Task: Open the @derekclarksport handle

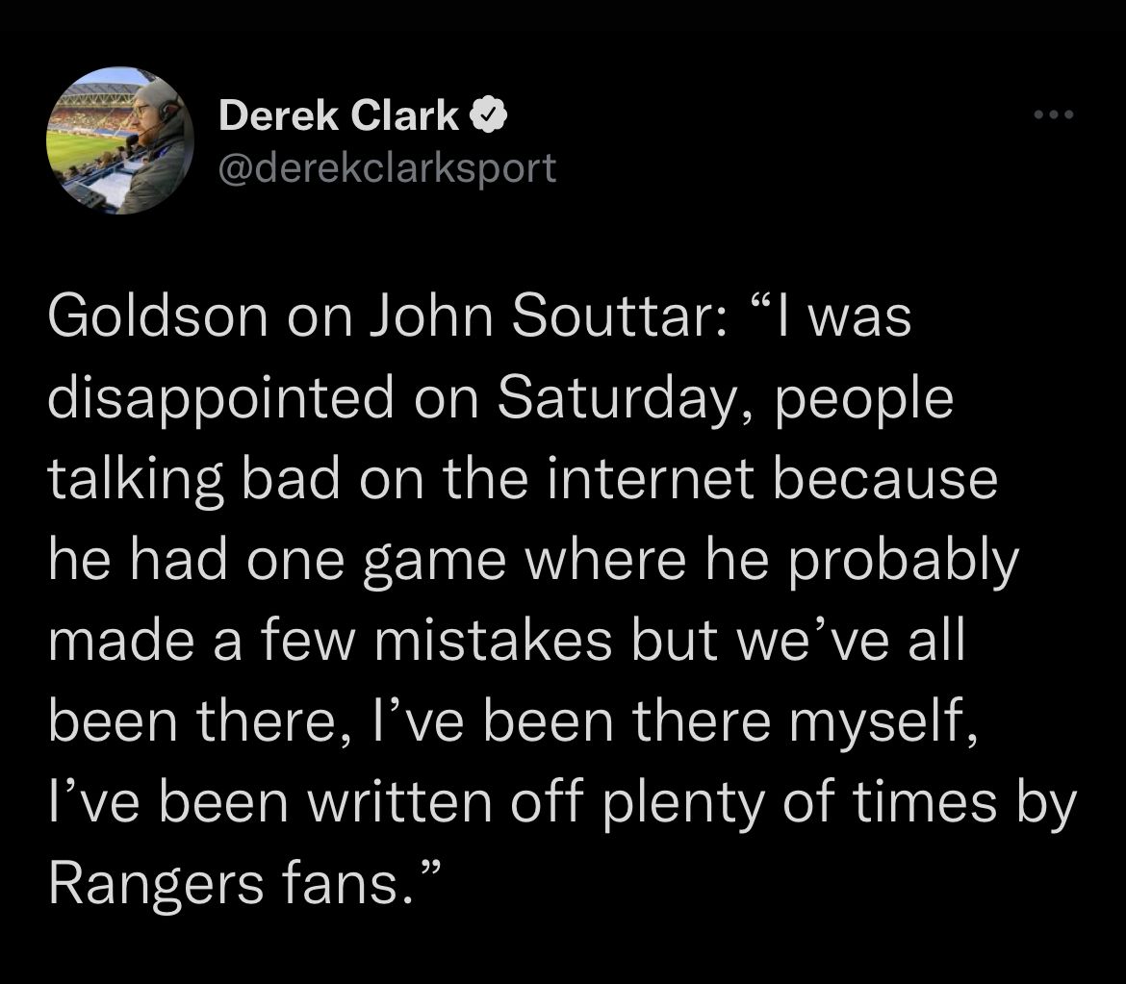Action: [x=387, y=168]
